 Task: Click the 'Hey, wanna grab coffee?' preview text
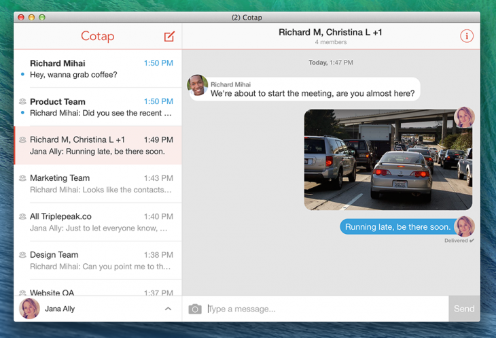73,75
